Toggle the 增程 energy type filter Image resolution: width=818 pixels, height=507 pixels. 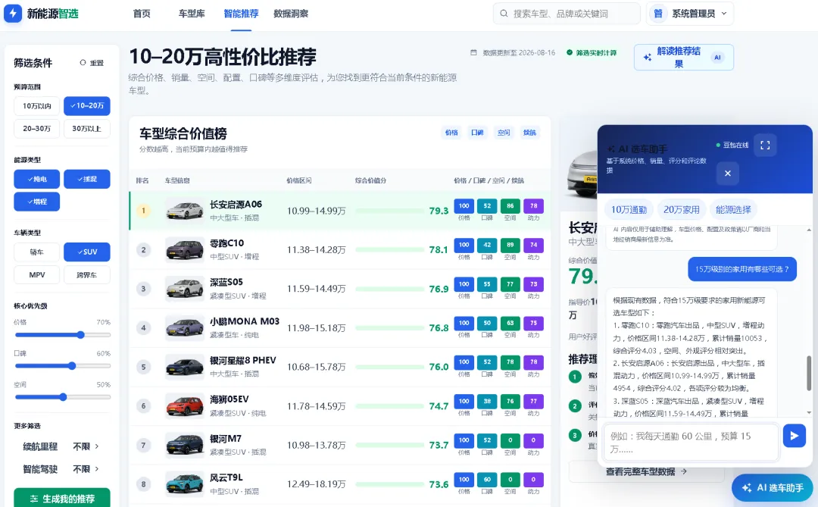coord(36,202)
